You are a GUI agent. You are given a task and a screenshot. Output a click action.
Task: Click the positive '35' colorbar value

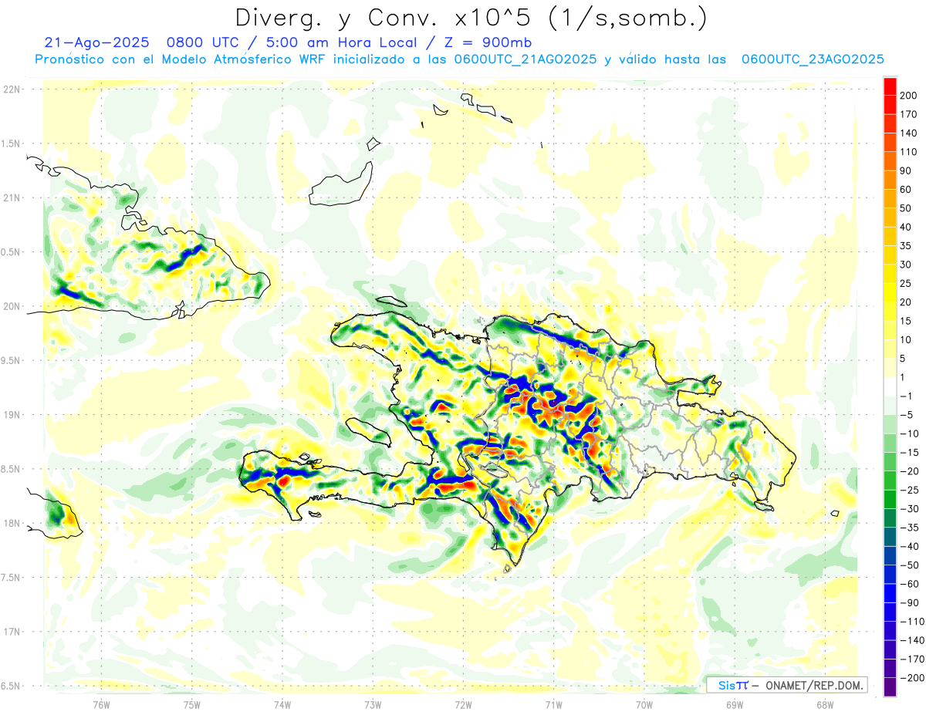pos(906,246)
